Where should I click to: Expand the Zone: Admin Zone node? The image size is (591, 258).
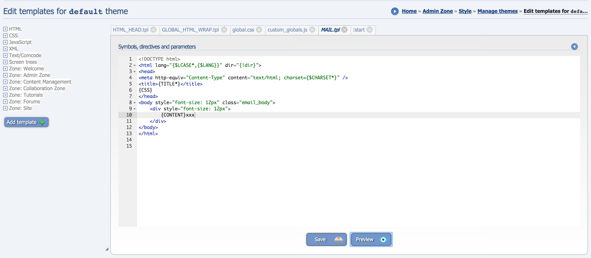point(5,75)
